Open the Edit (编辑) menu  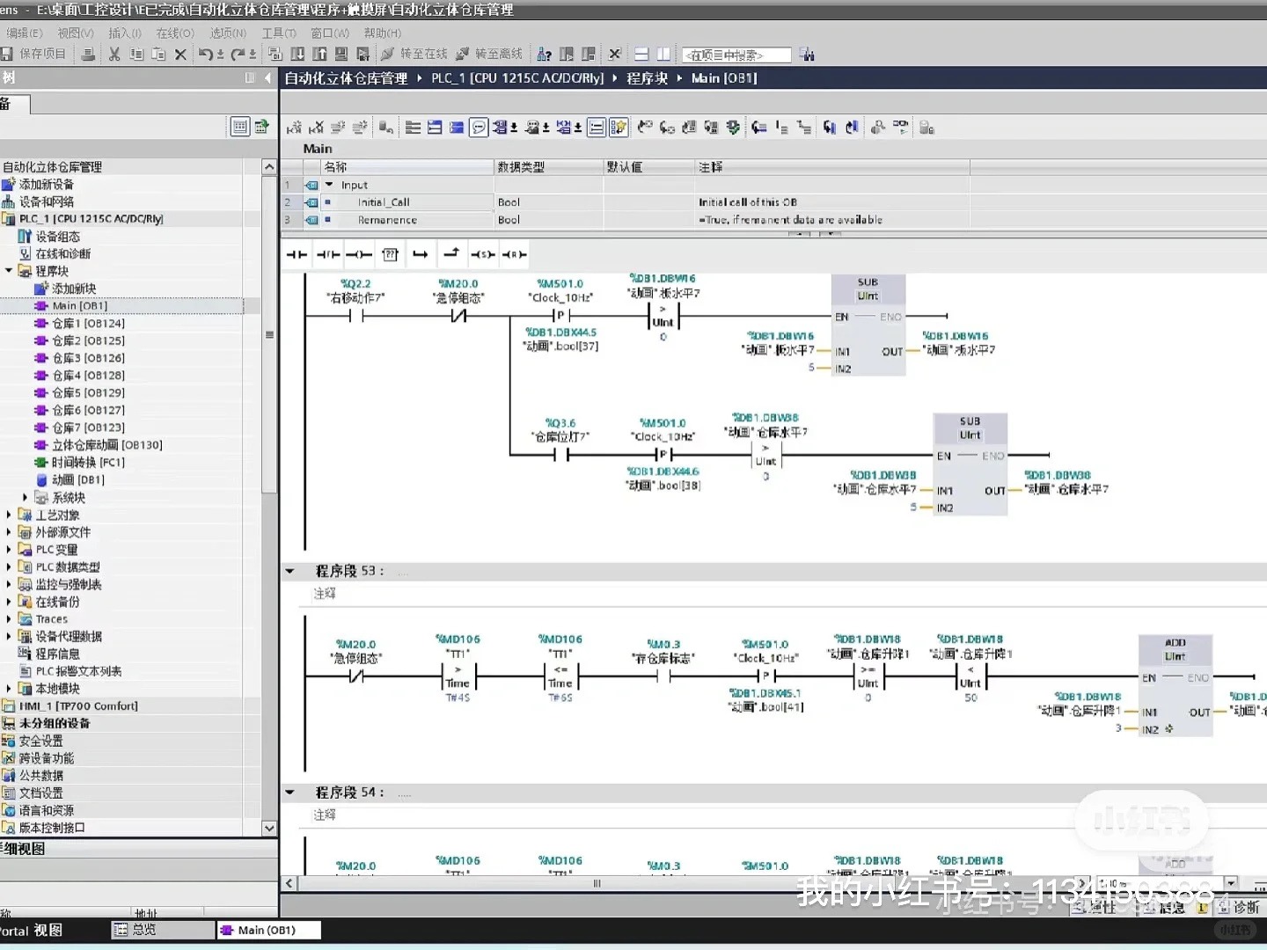(24, 33)
